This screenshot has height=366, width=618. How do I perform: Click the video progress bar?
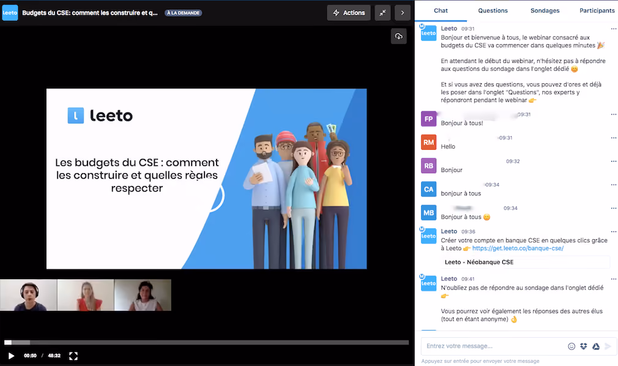pos(207,342)
